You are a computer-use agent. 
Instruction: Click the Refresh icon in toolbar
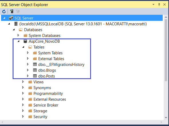click(x=4, y=11)
